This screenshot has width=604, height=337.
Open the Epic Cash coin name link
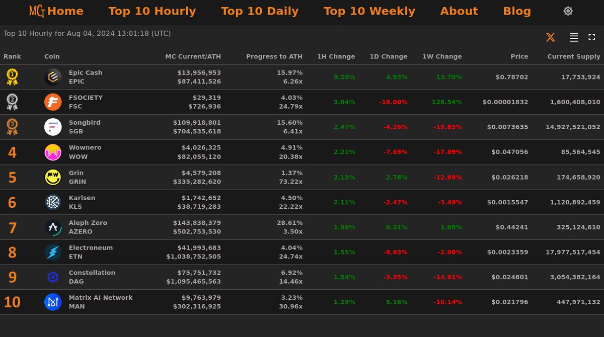click(86, 72)
